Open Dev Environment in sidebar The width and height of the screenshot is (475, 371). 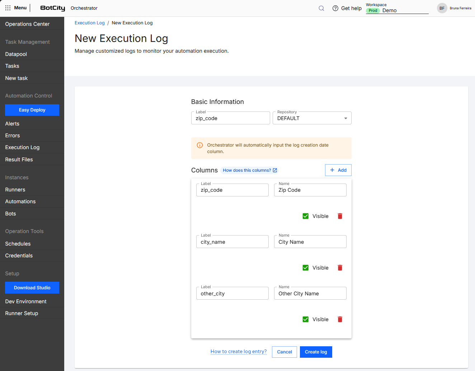click(32, 301)
